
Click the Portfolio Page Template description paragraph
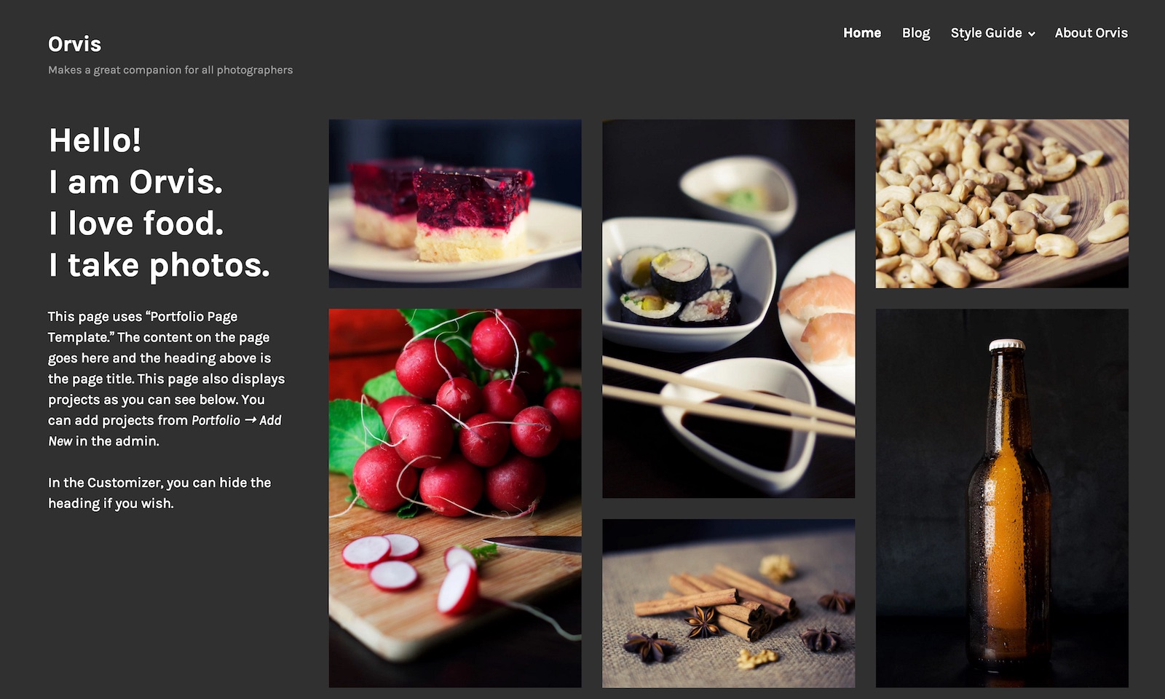(x=166, y=379)
